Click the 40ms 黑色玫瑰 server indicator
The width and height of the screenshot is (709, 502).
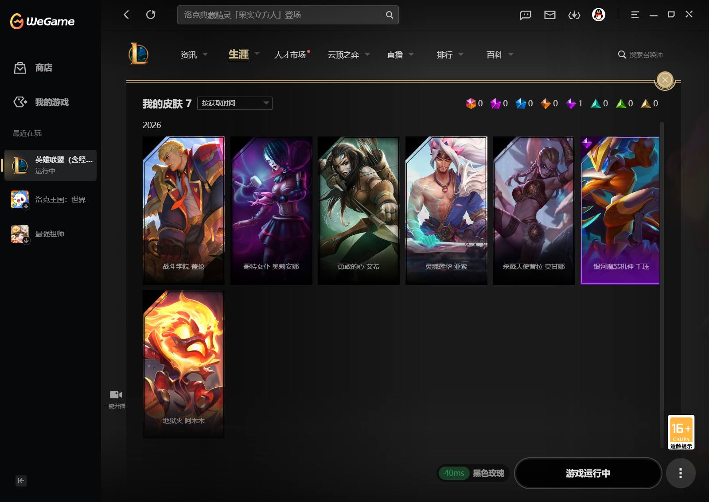click(473, 473)
